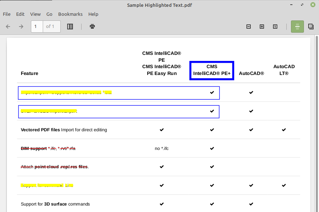Zoom out with the minus icon
Image resolution: width=319 pixels, height=212 pixels.
point(248,27)
